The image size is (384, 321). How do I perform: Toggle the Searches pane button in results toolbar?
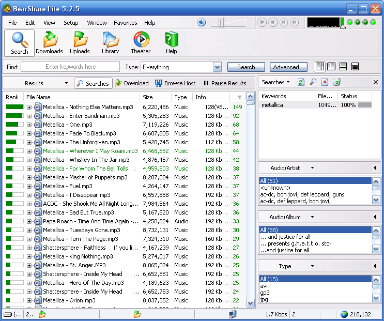(x=93, y=83)
